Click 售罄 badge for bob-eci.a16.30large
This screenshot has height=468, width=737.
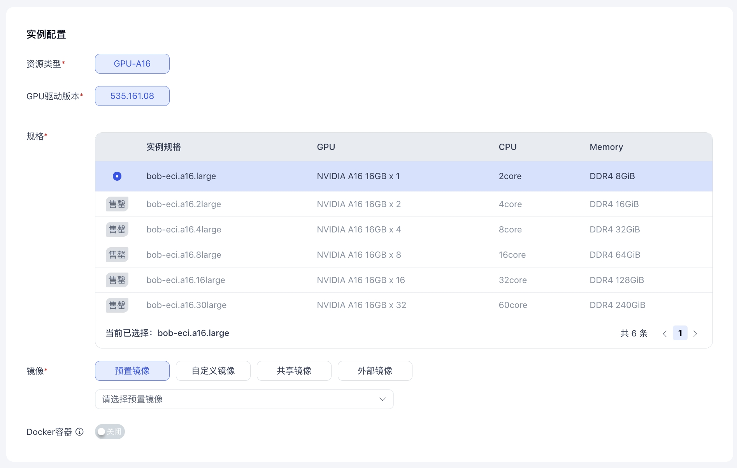[x=117, y=305]
